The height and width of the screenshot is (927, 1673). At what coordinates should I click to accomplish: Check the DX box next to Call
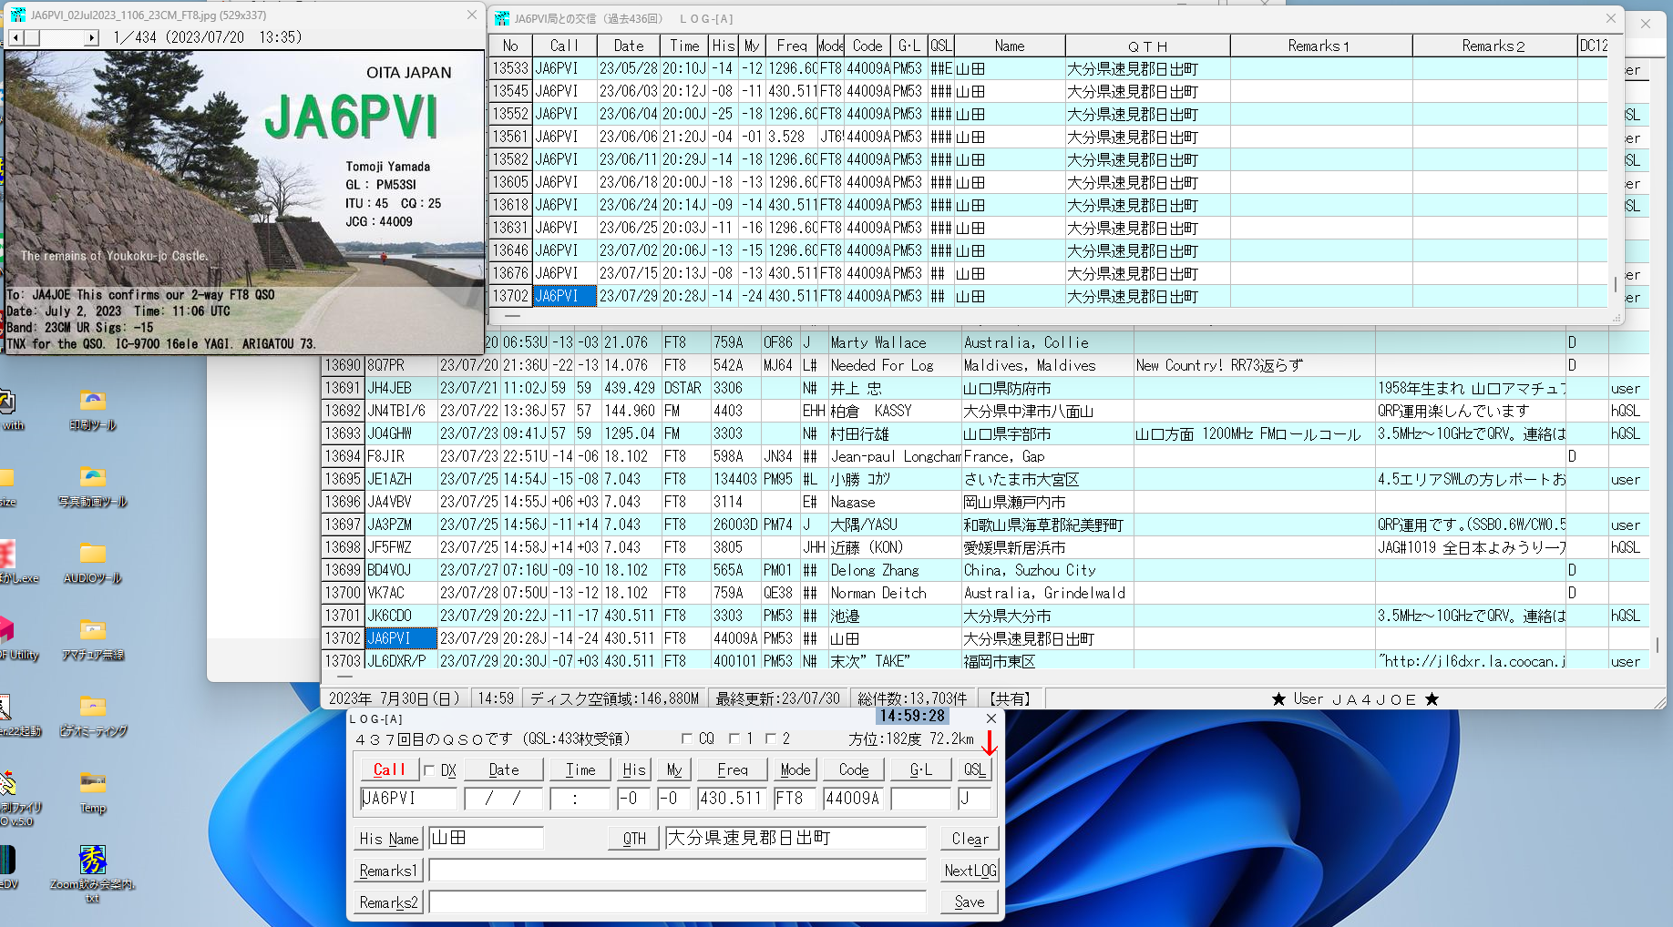(428, 769)
